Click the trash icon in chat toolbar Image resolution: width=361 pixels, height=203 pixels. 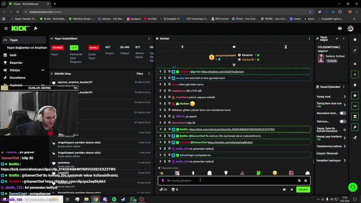coord(182,47)
